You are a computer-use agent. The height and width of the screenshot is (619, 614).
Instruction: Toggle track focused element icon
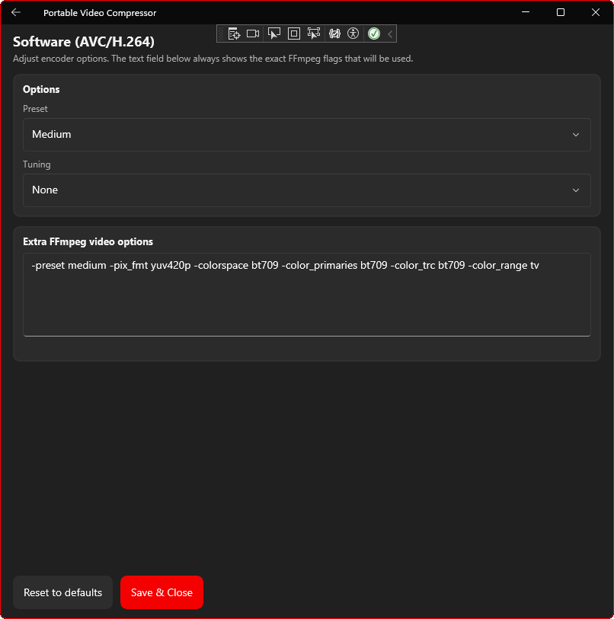tap(314, 34)
